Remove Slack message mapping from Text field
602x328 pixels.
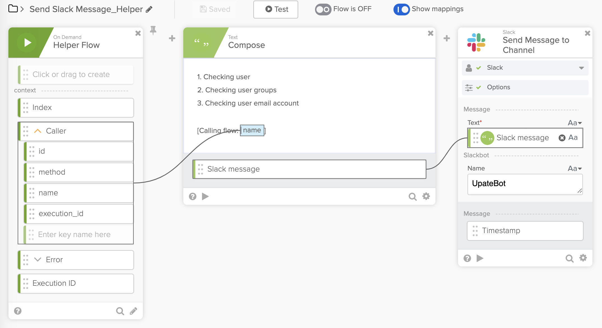562,138
